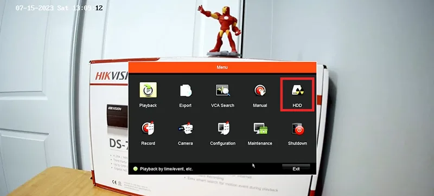Image resolution: width=434 pixels, height=196 pixels.
Task: Open the Export icon
Action: click(x=186, y=90)
